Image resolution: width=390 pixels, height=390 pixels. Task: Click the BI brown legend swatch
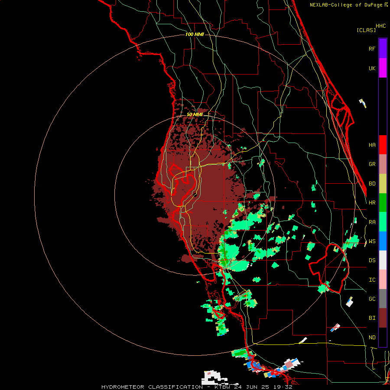[383, 318]
